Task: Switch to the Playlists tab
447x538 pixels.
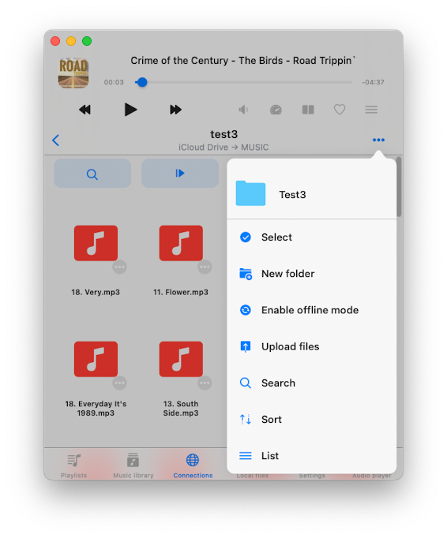Action: pyautogui.click(x=74, y=465)
